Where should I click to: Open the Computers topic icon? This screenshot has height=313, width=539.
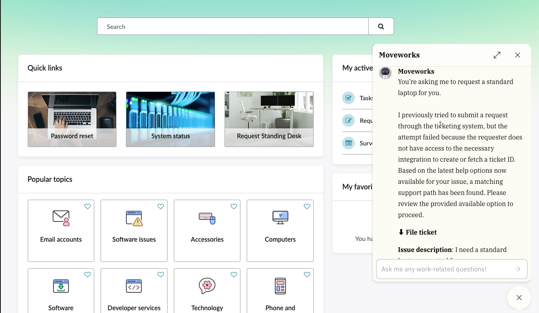[x=280, y=218]
